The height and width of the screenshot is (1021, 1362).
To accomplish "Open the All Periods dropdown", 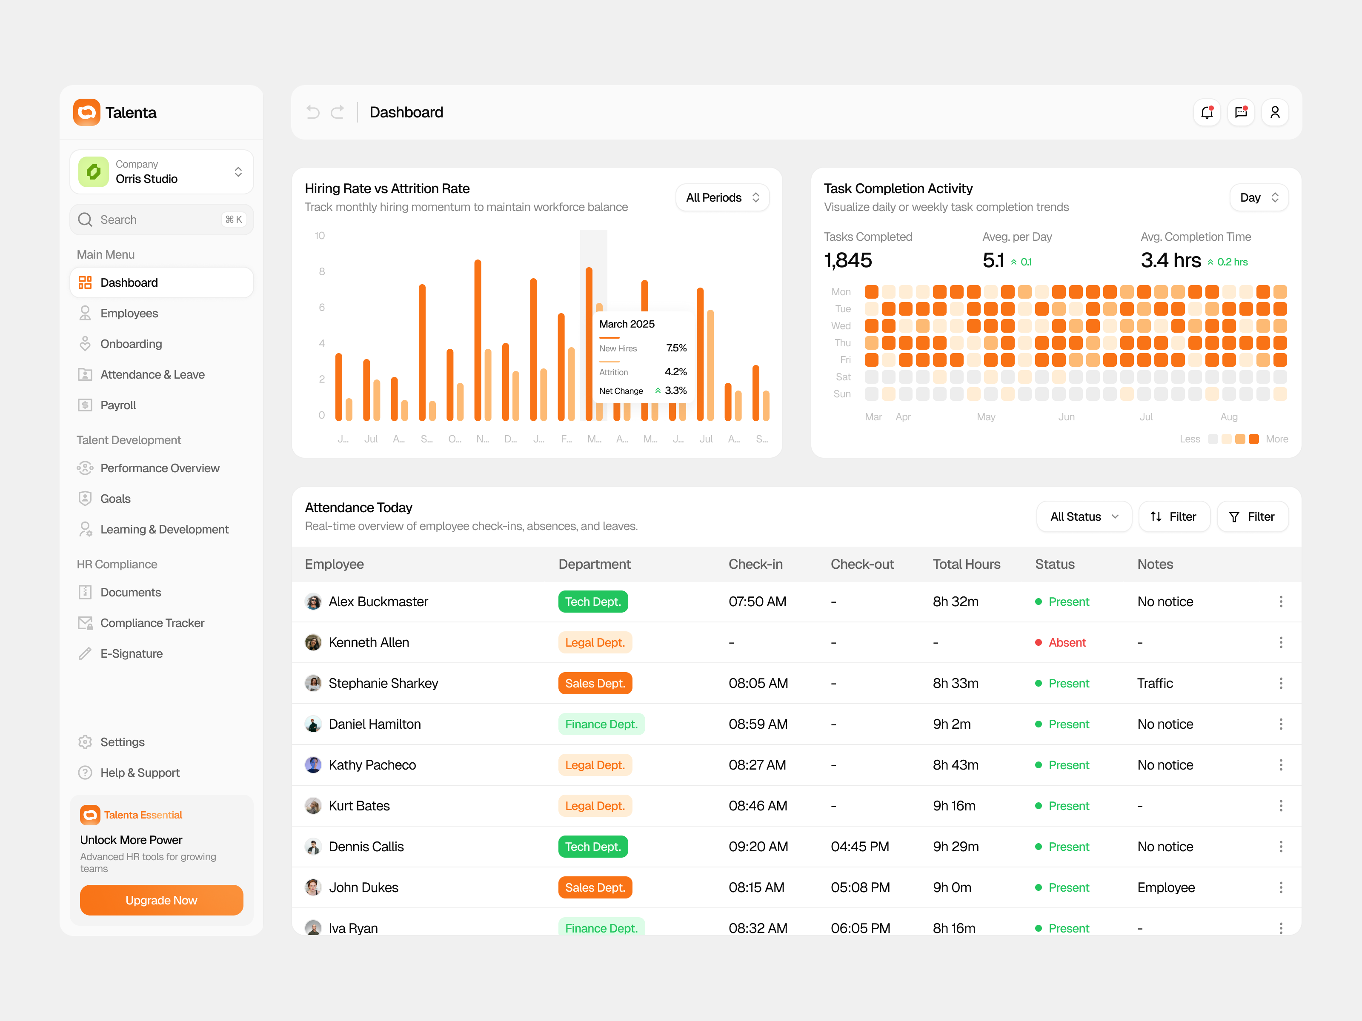I will click(x=721, y=197).
